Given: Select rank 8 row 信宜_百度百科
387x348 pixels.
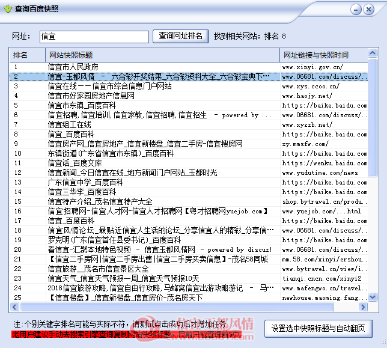Looking at the screenshot, I should tap(189, 134).
